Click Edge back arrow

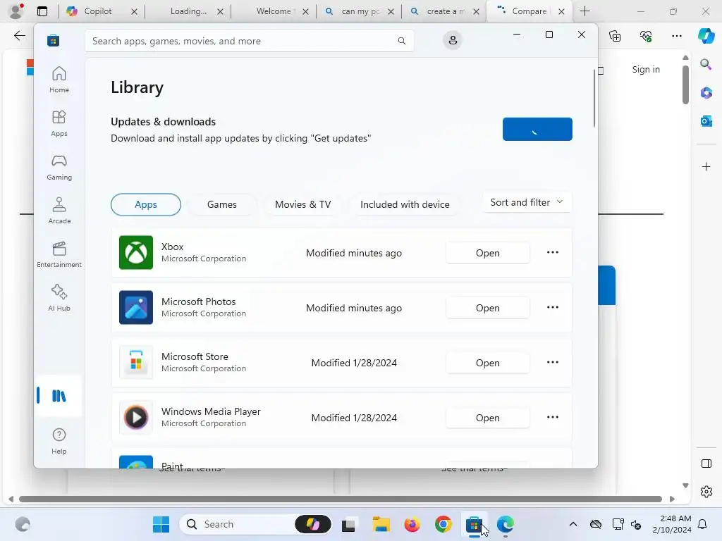pos(20,36)
